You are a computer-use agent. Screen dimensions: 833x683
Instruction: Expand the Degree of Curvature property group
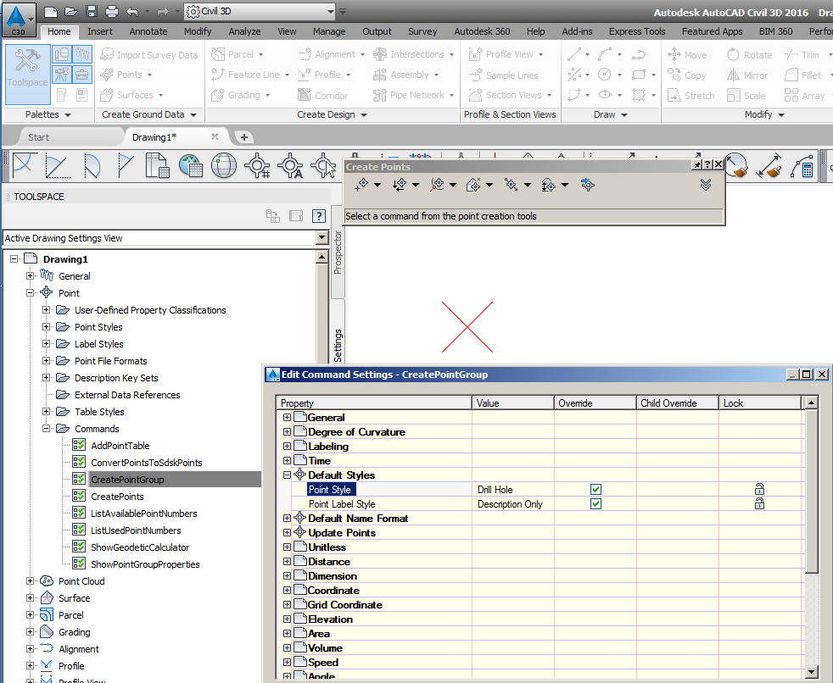pos(287,432)
